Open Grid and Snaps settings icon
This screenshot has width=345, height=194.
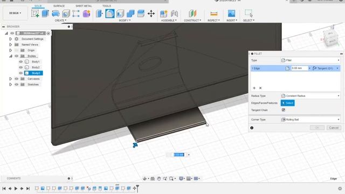point(189,178)
